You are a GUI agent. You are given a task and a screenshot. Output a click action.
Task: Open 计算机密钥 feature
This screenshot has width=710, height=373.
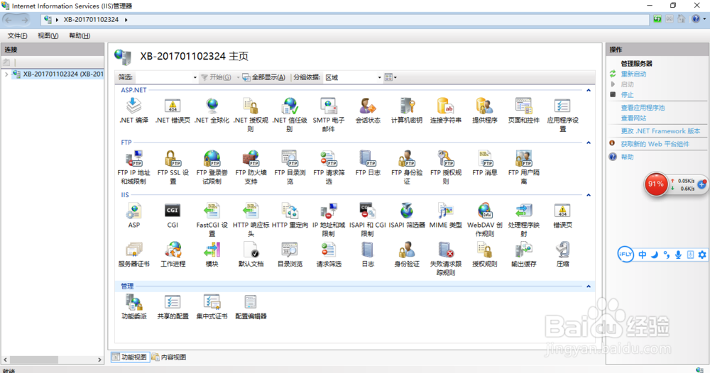click(407, 111)
